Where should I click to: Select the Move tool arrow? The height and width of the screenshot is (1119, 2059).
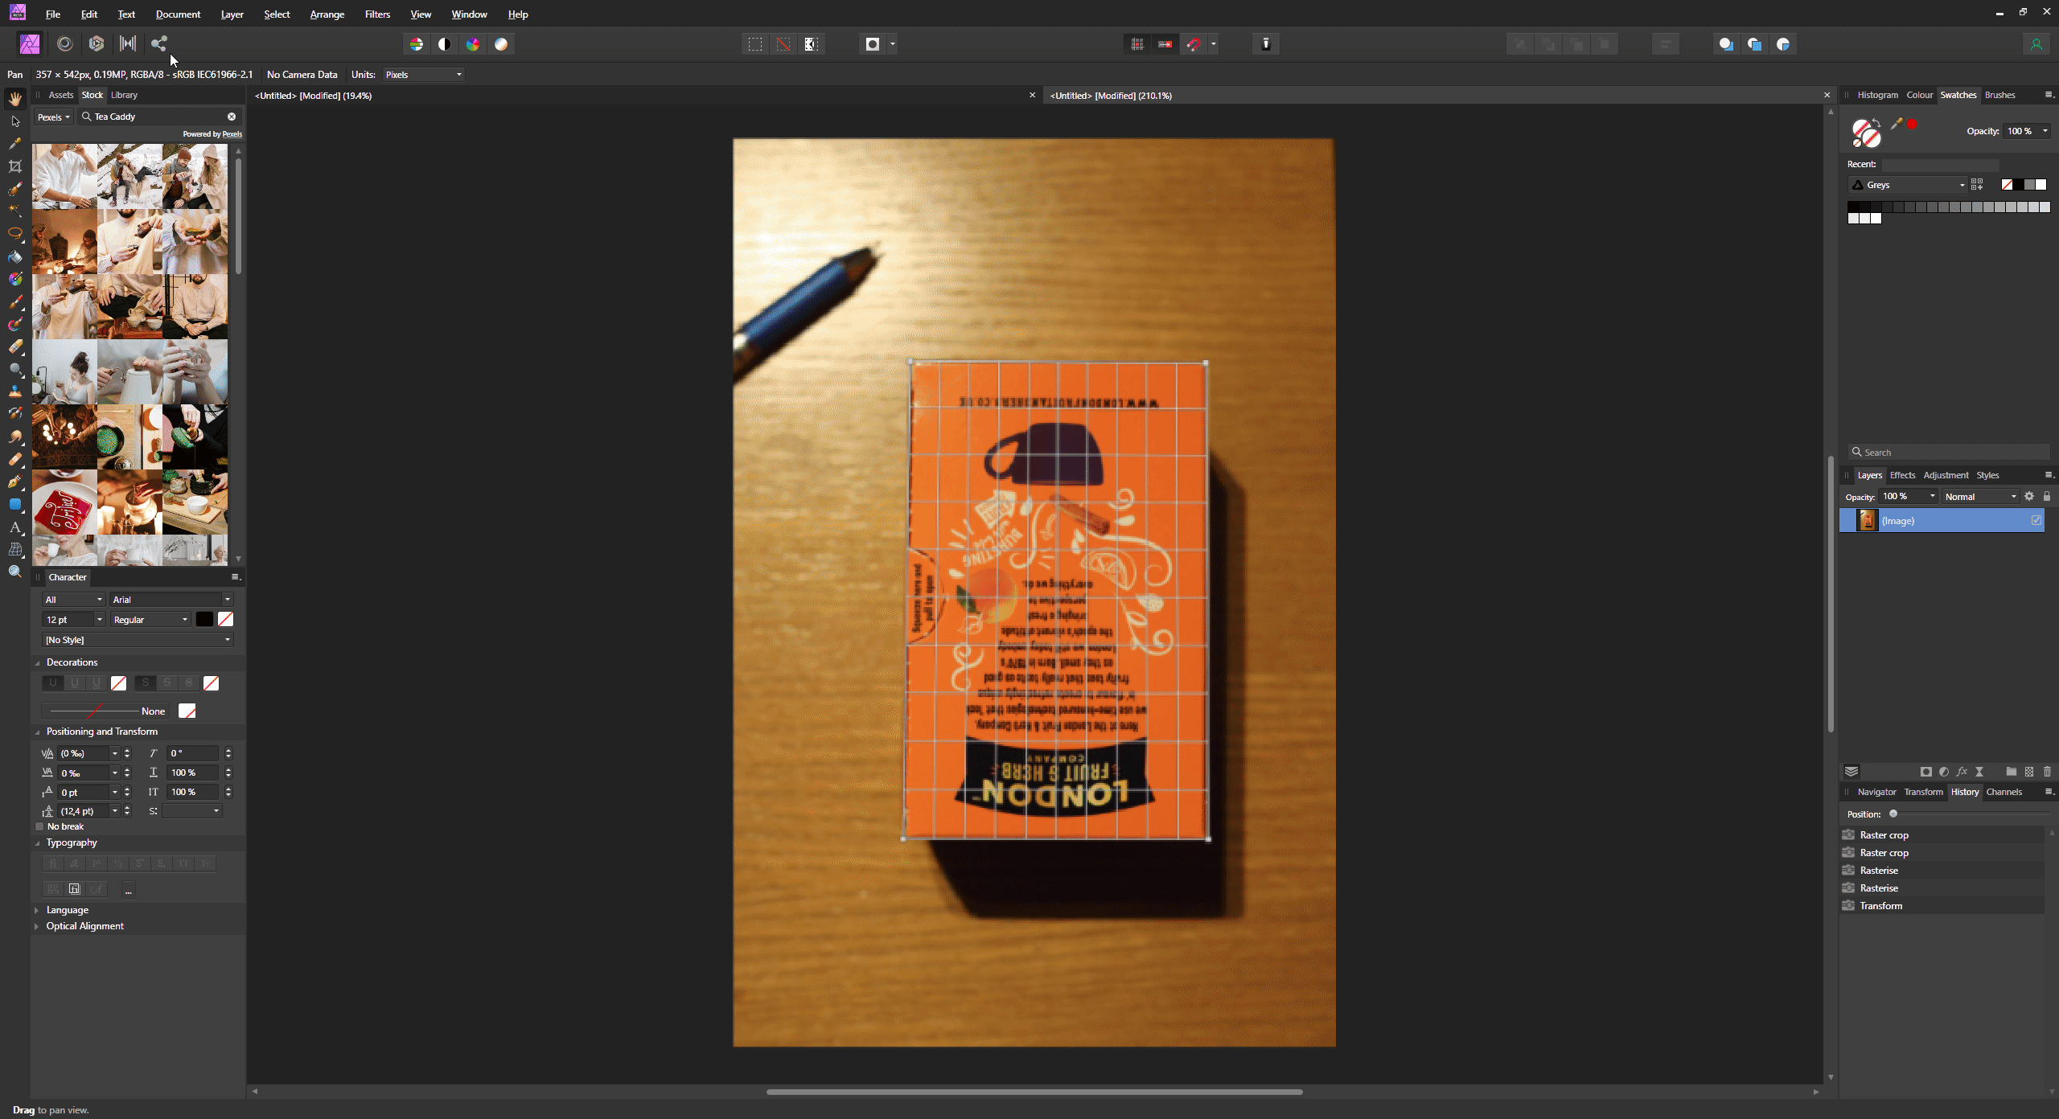click(15, 121)
